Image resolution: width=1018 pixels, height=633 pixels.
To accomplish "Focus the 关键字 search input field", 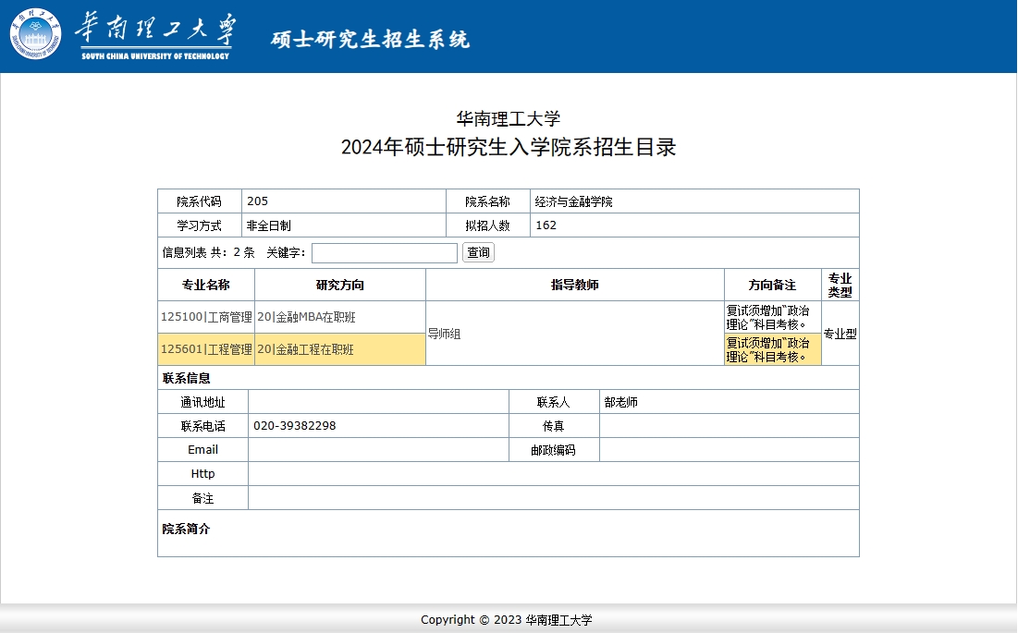I will click(x=385, y=253).
